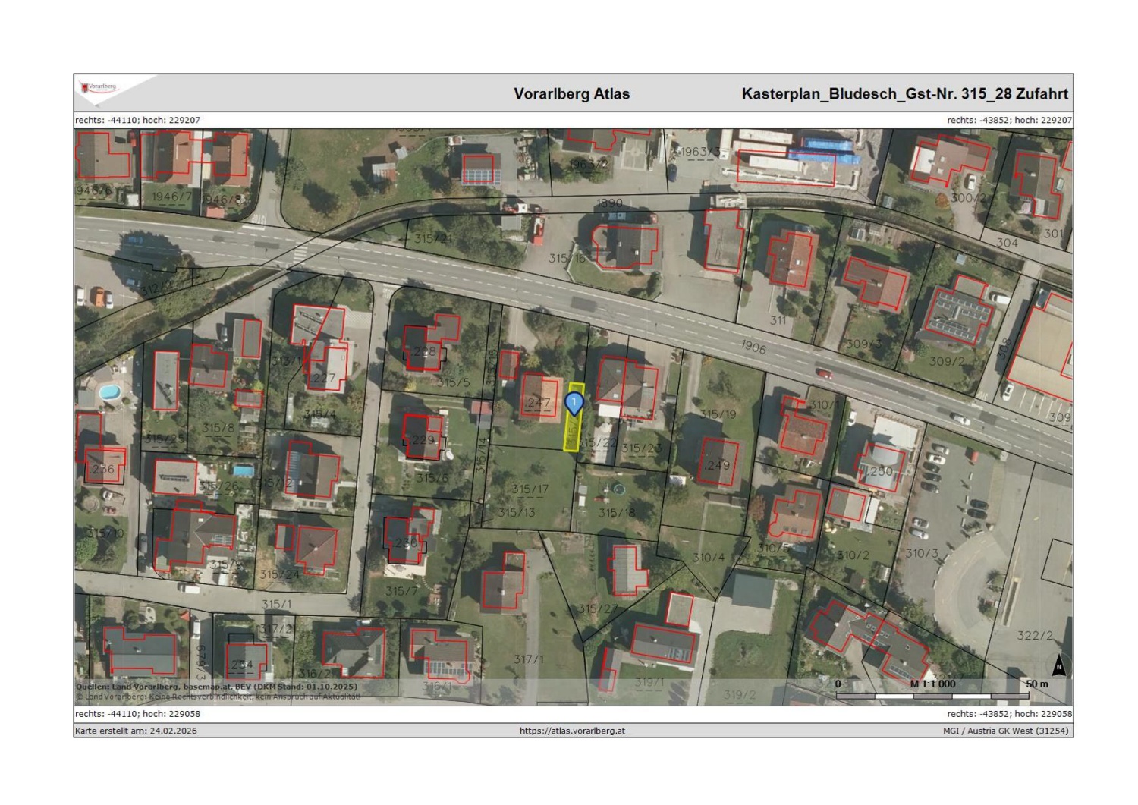Open the atlas.vorarlberg.at link
1138x805 pixels.
click(572, 731)
